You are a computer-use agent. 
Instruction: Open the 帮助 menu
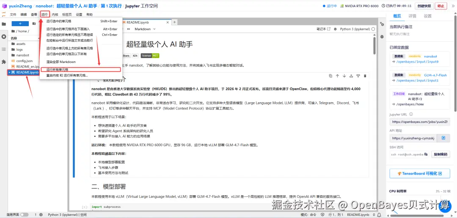(89, 14)
